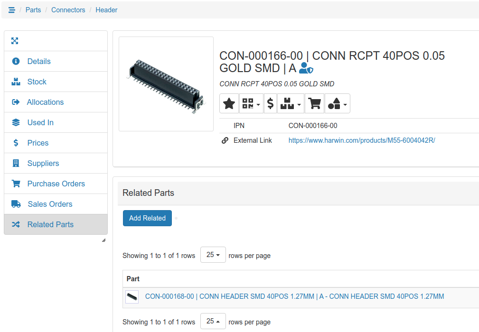The width and height of the screenshot is (479, 332).
Task: Show Purchase Orders for this part
Action: 56,184
